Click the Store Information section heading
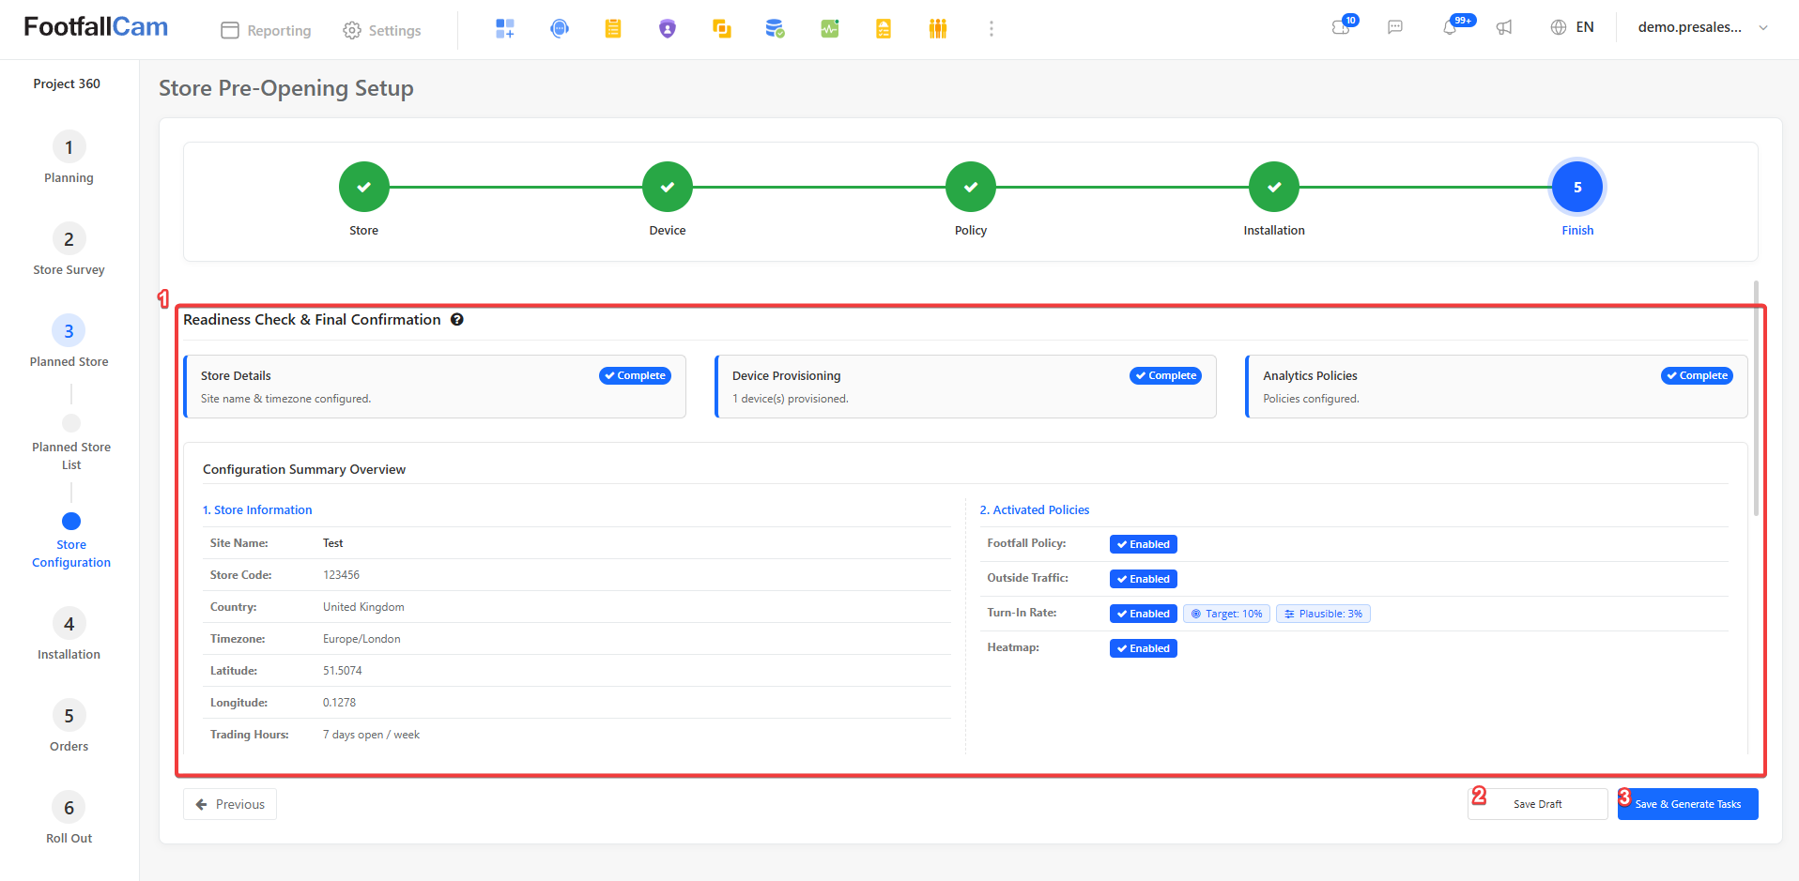The width and height of the screenshot is (1799, 881). click(x=257, y=510)
